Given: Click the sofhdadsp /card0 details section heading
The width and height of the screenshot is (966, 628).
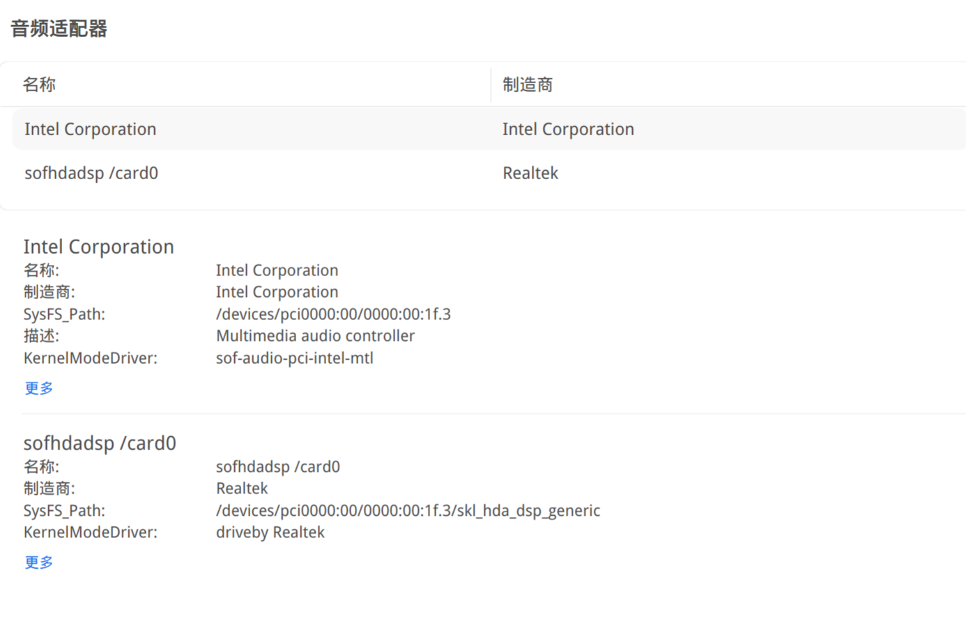Looking at the screenshot, I should coord(100,443).
